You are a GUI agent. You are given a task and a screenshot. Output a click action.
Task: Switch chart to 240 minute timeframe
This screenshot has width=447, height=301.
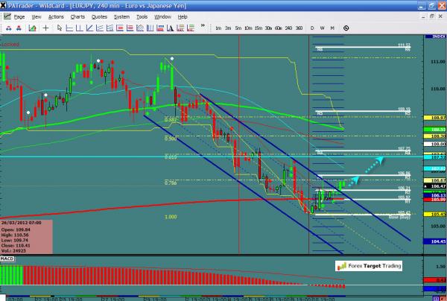coord(289,28)
